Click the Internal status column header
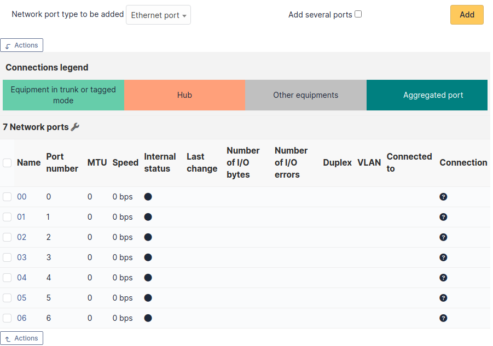This screenshot has width=493, height=346. tap(160, 163)
